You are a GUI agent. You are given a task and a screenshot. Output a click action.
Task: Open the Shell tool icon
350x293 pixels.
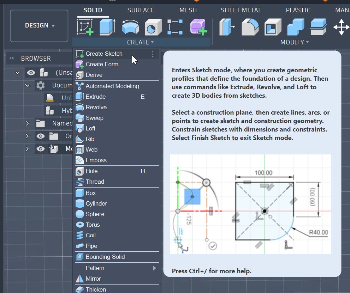272,27
